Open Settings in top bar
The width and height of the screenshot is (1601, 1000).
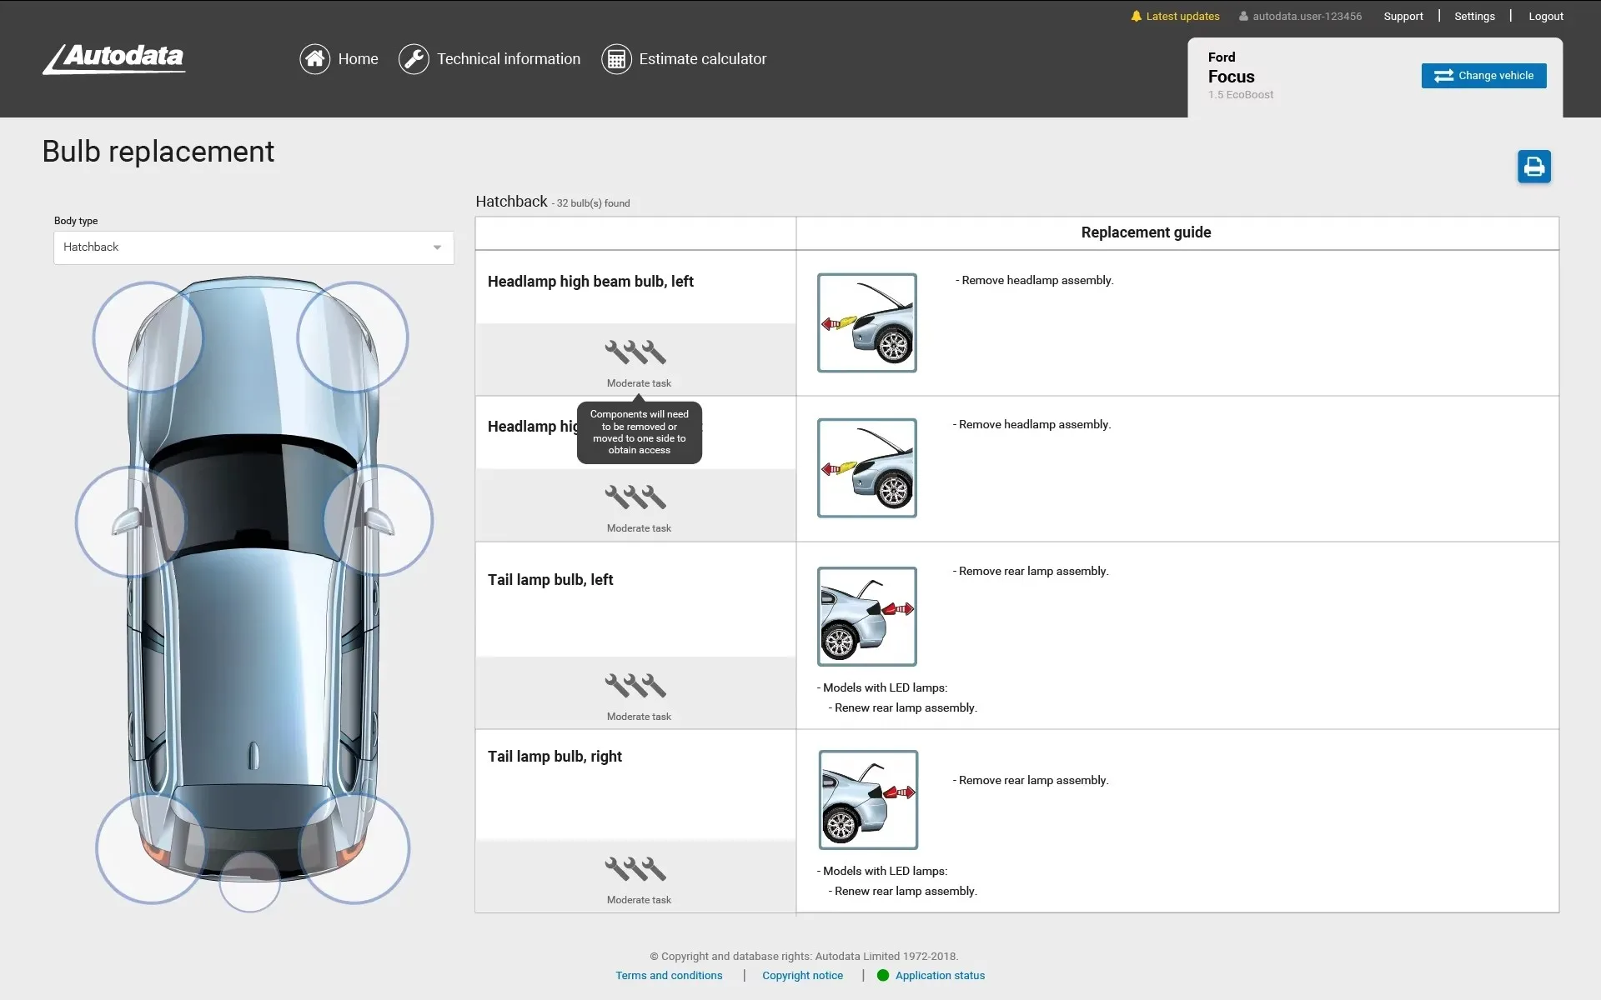1474,16
